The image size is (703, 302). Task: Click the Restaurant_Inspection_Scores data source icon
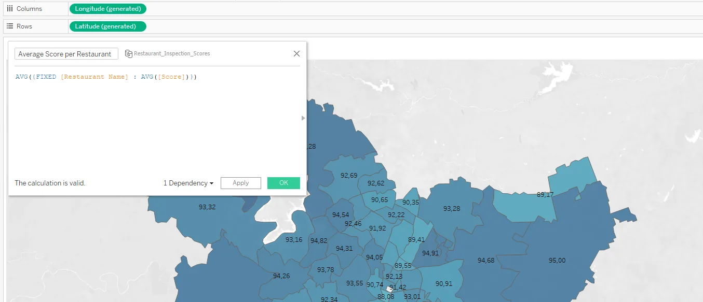(x=129, y=54)
